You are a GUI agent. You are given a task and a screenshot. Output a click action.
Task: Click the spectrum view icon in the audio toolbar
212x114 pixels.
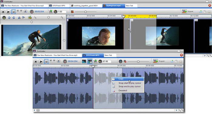pyautogui.click(x=84, y=62)
